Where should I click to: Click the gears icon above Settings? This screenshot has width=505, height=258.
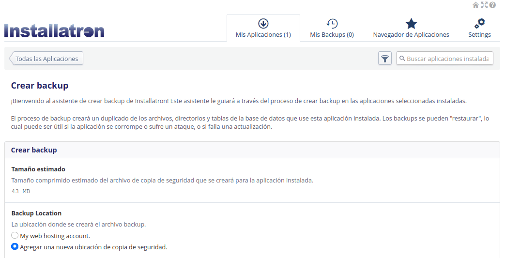[479, 24]
